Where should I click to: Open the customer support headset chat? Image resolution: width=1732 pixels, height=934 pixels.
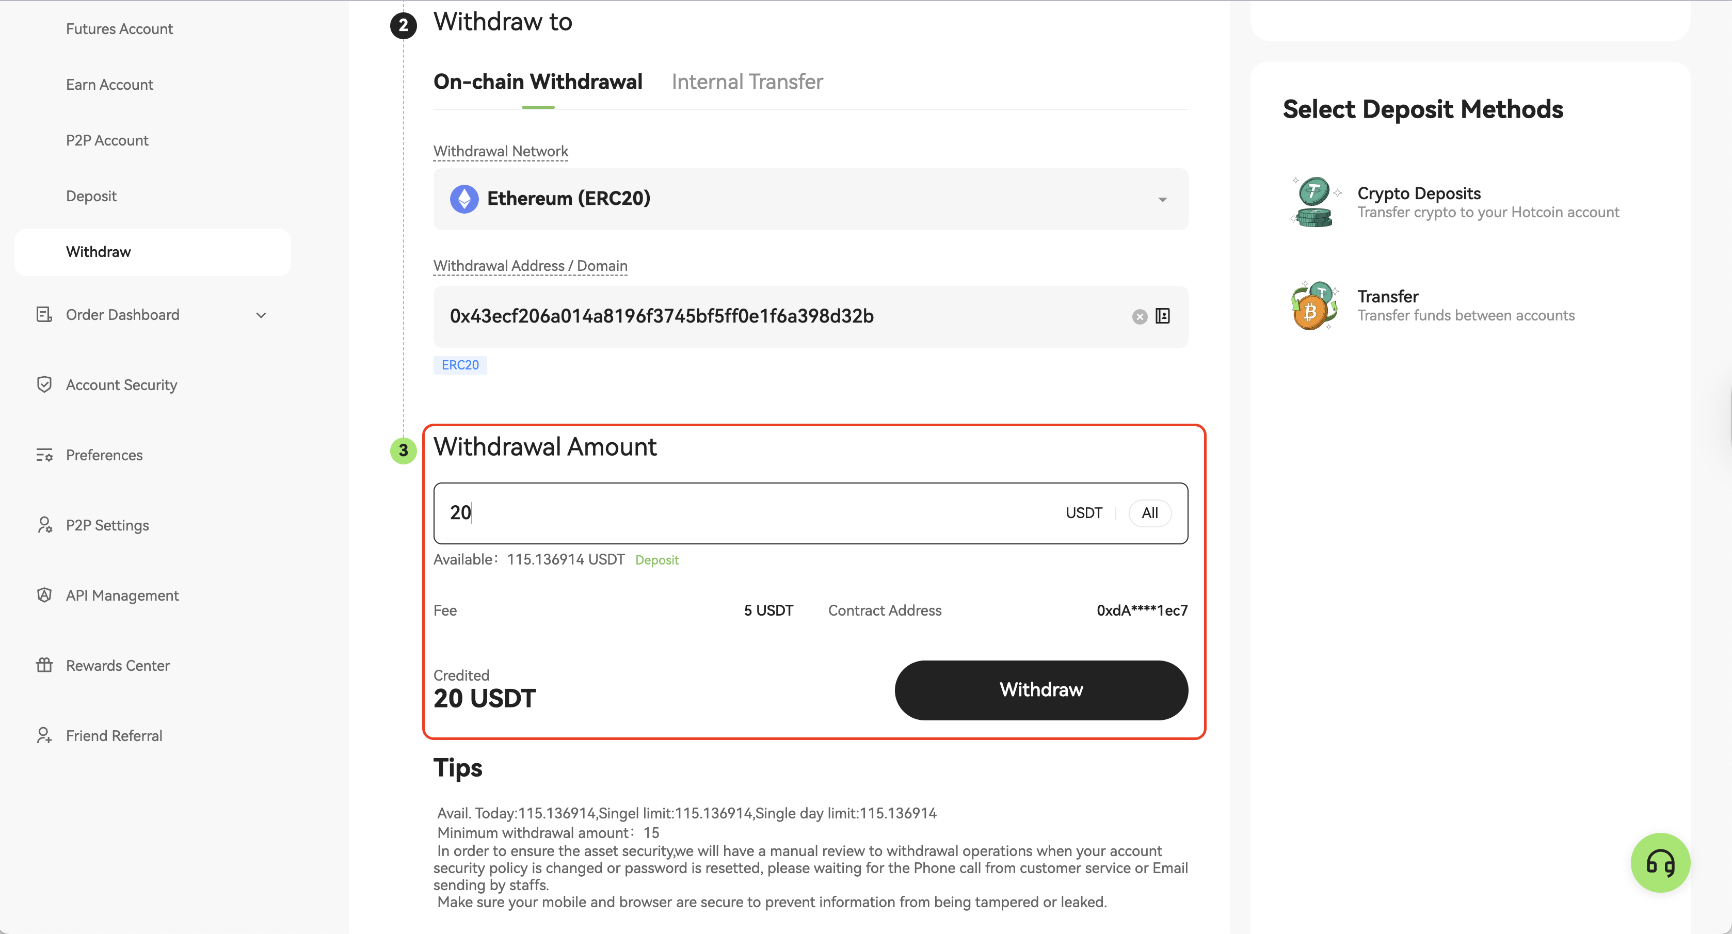coord(1659,862)
